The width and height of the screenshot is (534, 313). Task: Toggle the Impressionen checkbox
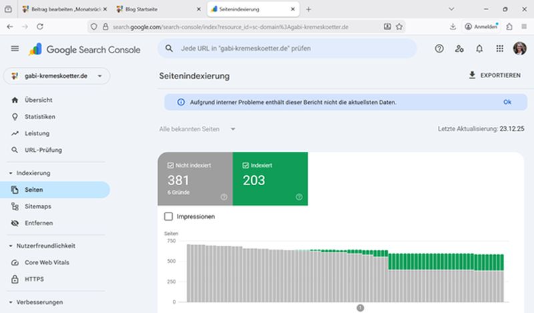tap(168, 216)
